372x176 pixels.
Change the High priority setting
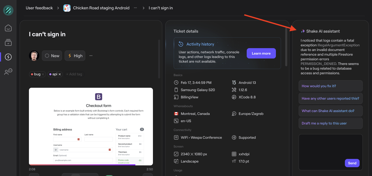tap(75, 55)
